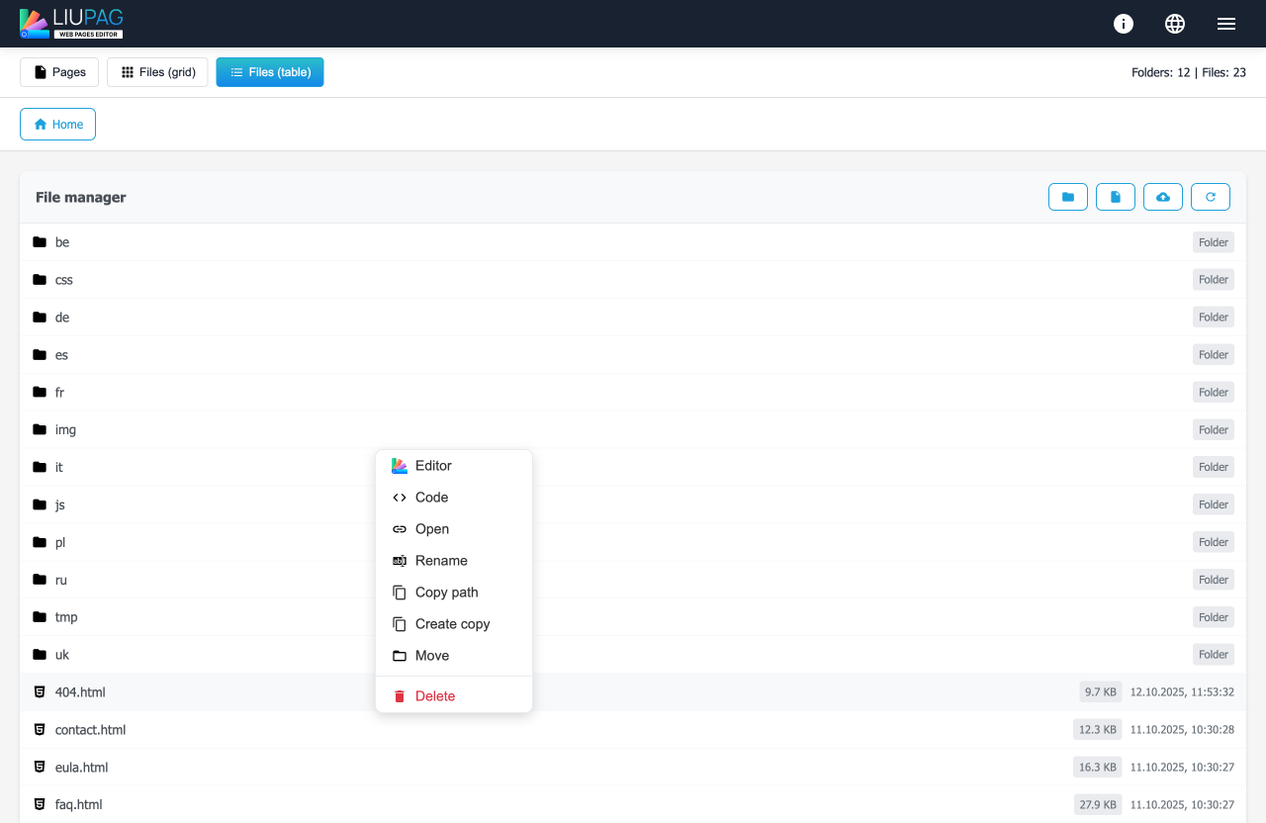Image resolution: width=1266 pixels, height=823 pixels.
Task: Refresh the file manager list
Action: [x=1211, y=197]
